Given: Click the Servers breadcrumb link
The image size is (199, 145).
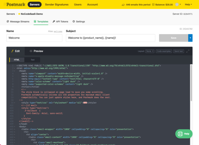Looking at the screenshot, I should pos(11,14).
